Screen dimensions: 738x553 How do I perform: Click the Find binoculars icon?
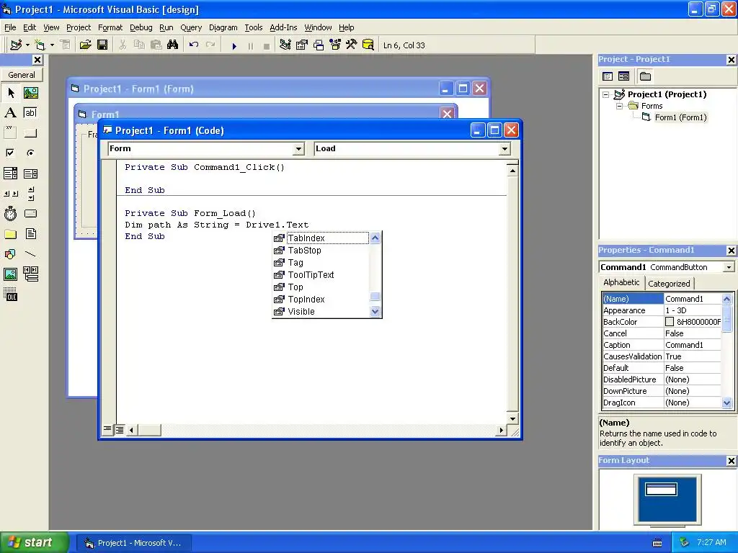173,45
